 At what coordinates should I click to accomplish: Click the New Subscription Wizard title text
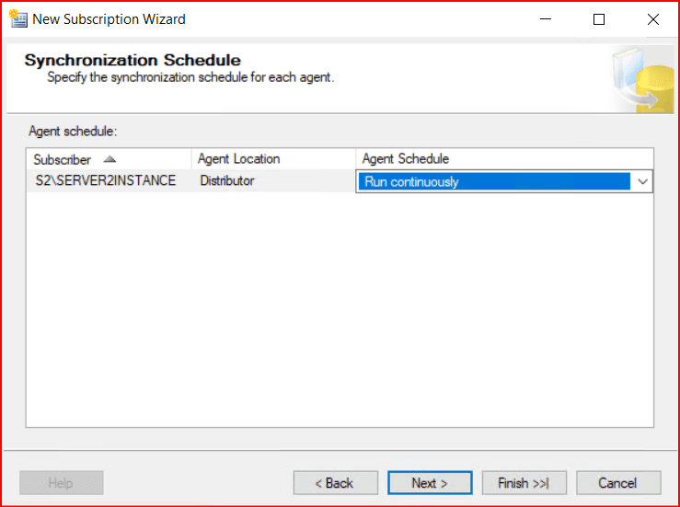coord(109,18)
